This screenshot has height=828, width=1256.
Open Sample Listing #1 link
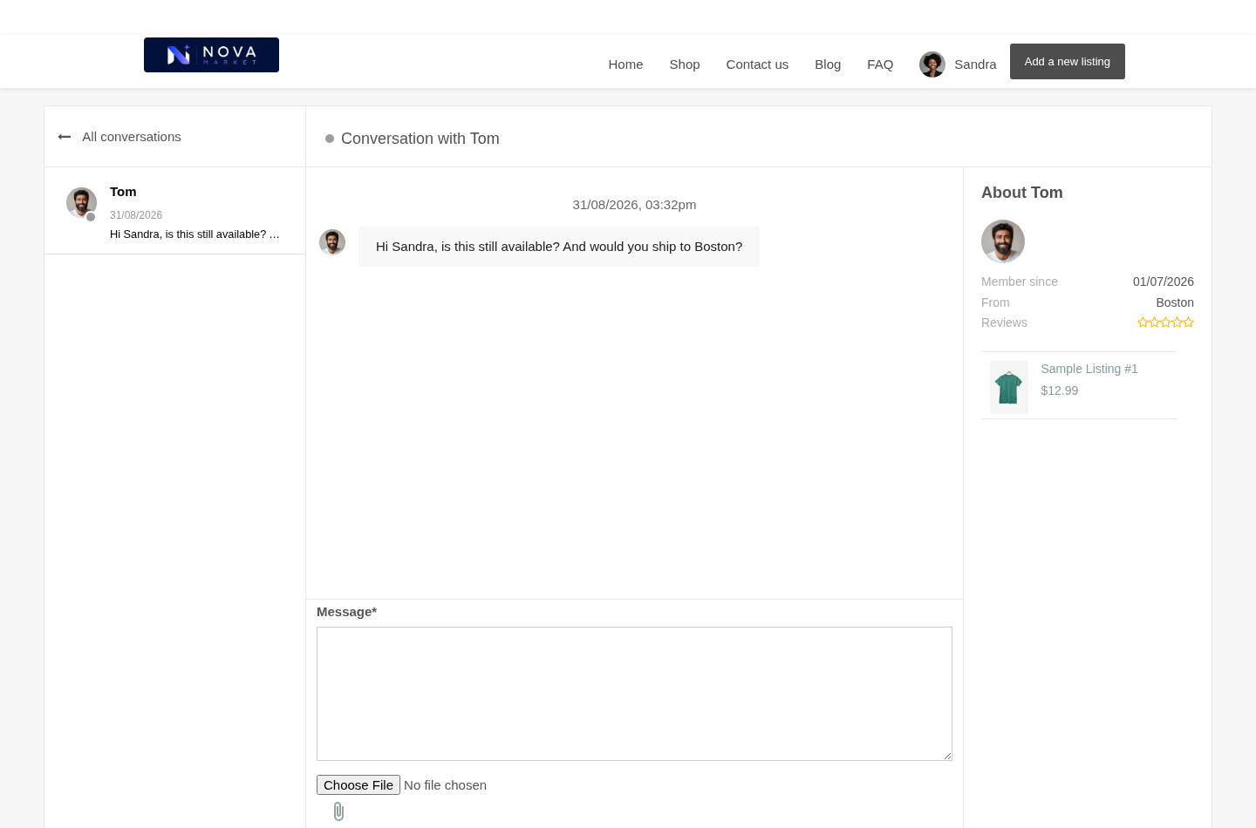pyautogui.click(x=1089, y=369)
